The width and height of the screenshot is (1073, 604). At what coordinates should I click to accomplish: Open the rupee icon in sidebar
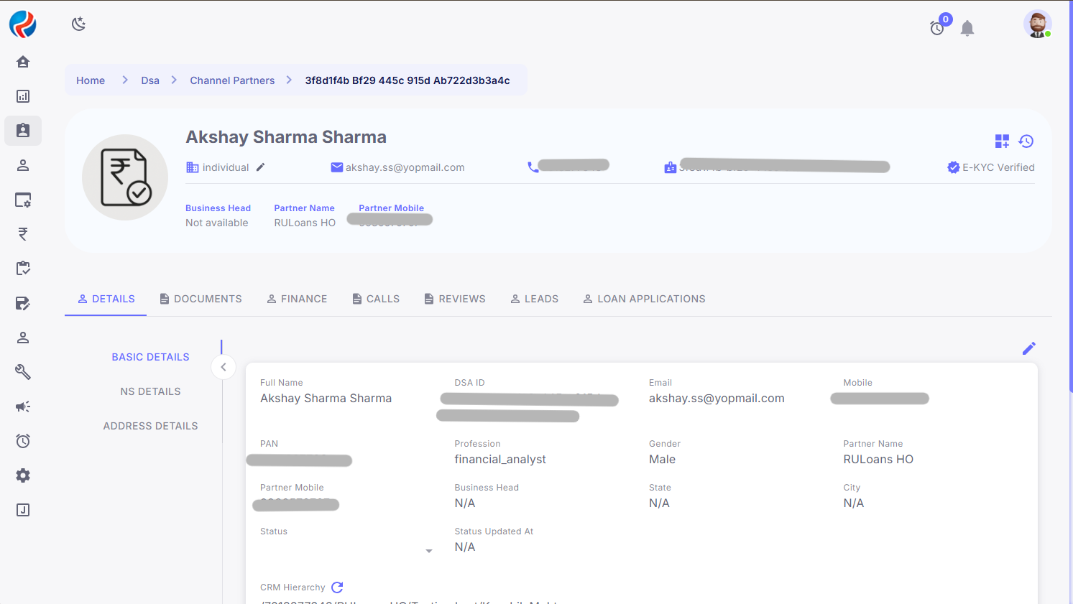tap(23, 234)
